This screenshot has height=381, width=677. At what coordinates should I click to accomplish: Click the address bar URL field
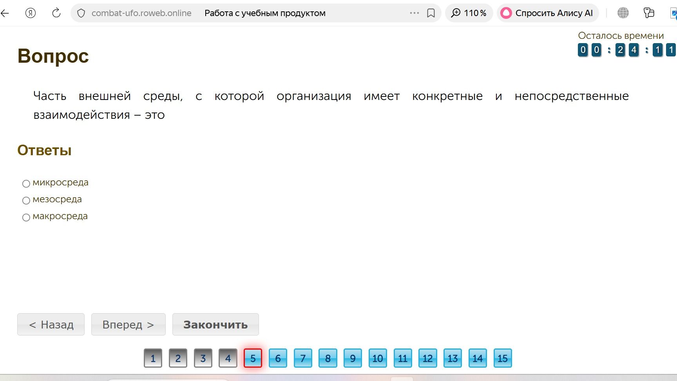click(243, 13)
